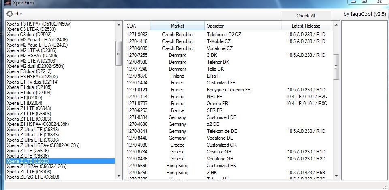Image resolution: width=389 pixels, height=190 pixels.
Task: Select Xperia M2 Aqua LTE-A (D2406)
Action: tap(60, 40)
